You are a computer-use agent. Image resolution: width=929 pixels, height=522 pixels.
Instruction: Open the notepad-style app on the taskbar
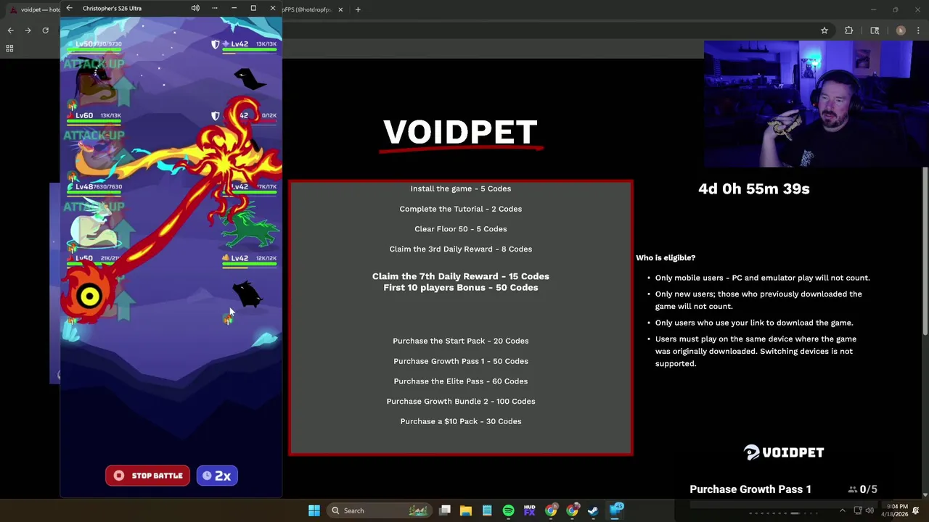487,510
